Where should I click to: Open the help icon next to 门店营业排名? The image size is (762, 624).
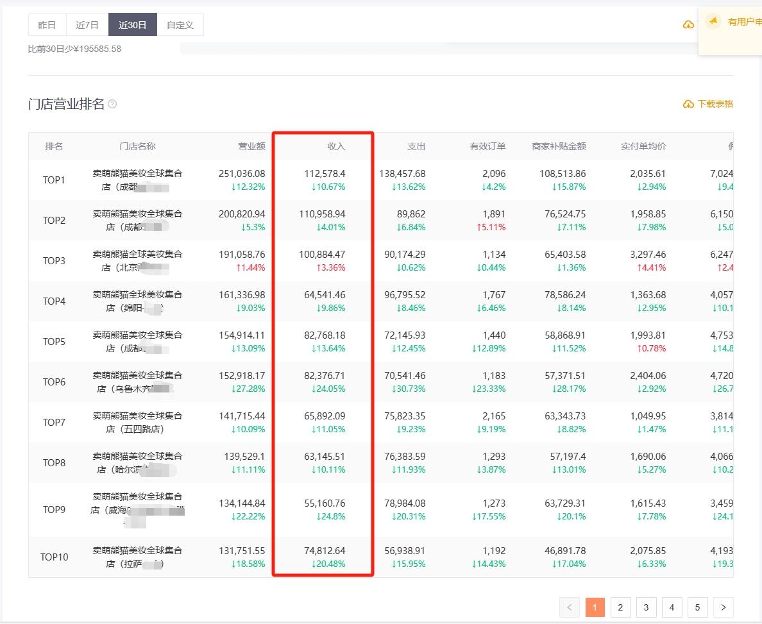(x=112, y=103)
